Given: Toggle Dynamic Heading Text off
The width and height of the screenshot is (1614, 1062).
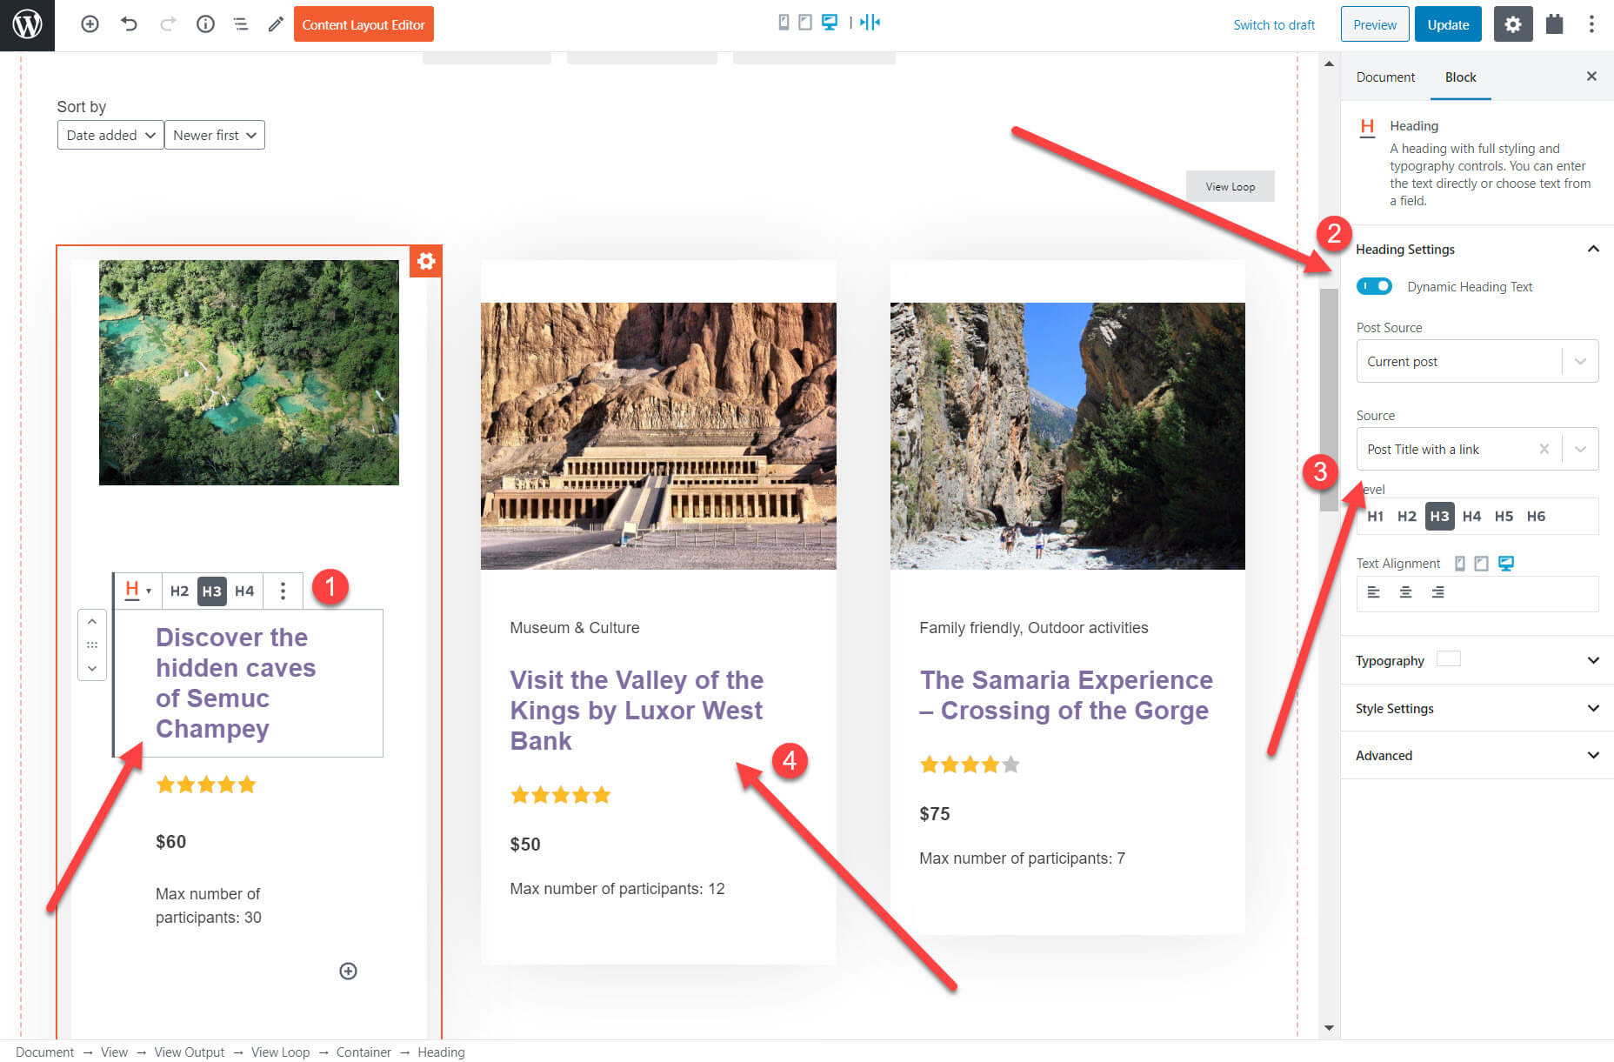Looking at the screenshot, I should [x=1375, y=286].
